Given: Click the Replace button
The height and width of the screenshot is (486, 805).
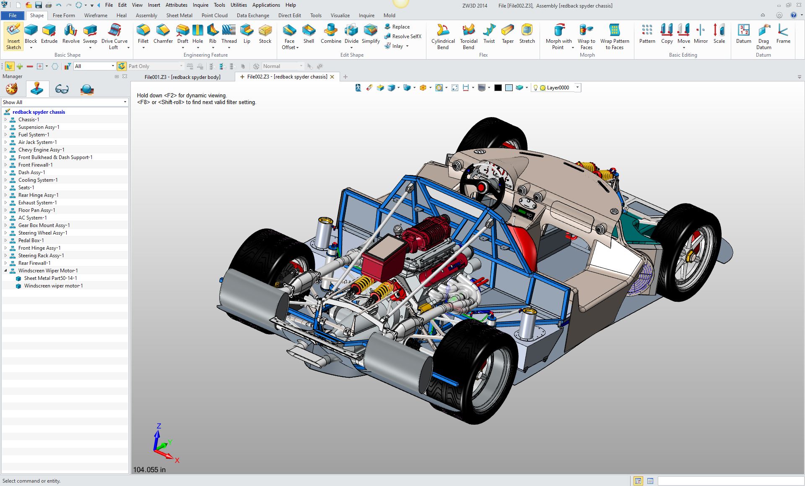Looking at the screenshot, I should (397, 26).
